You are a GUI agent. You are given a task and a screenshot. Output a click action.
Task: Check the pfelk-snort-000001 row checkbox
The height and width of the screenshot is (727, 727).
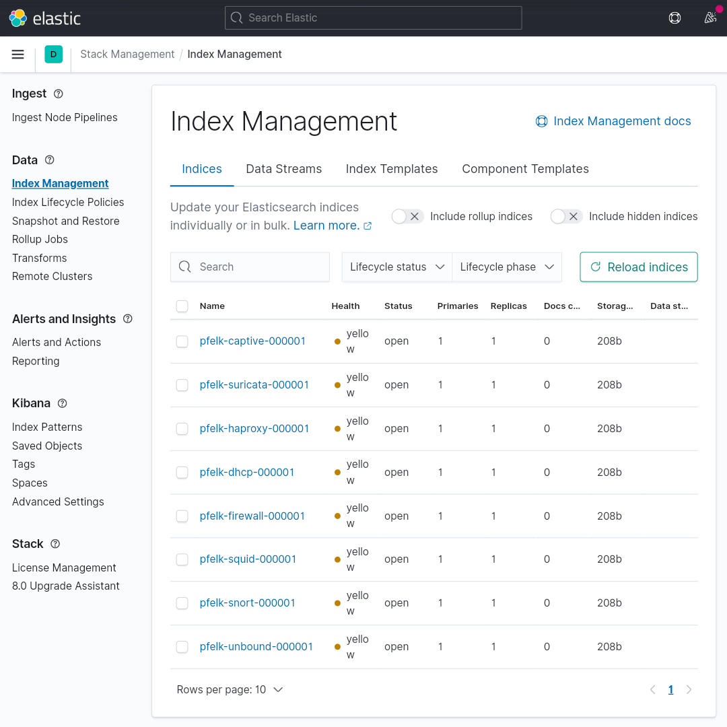point(182,602)
